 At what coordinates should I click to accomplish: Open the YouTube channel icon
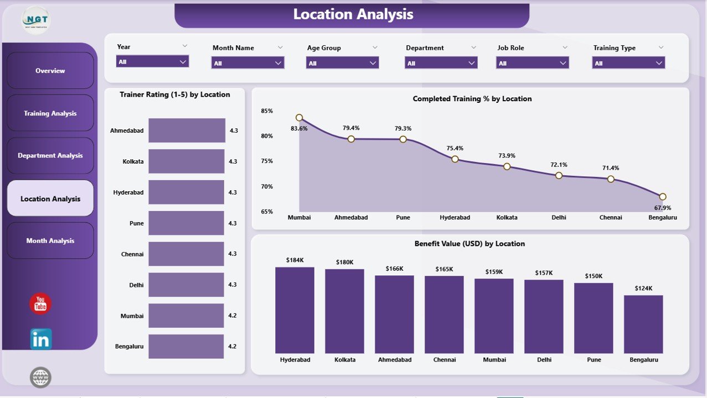pos(39,303)
